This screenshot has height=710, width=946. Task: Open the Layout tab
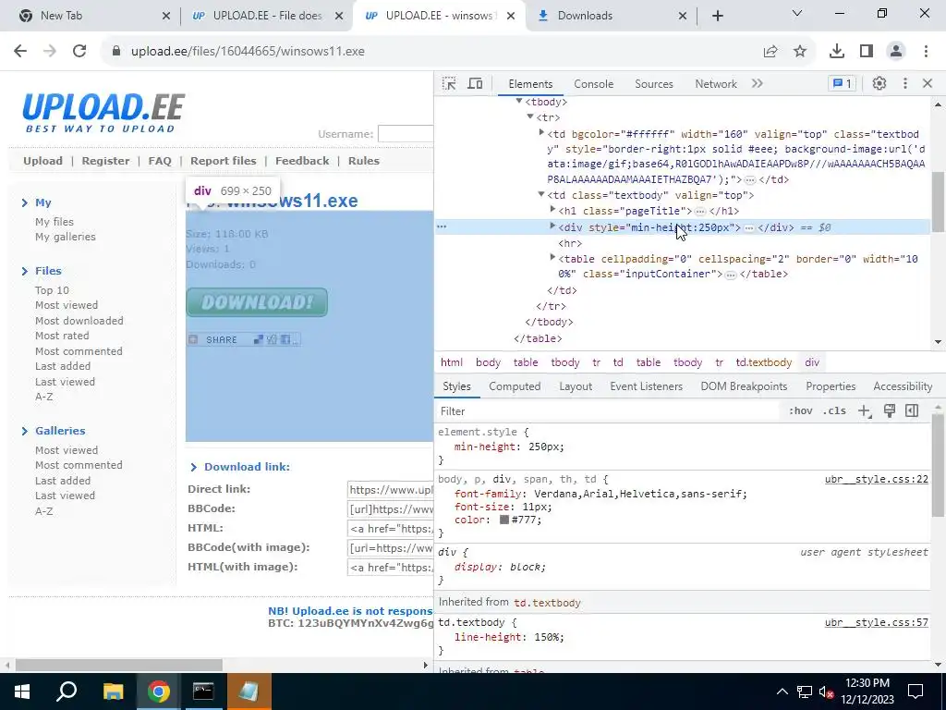tap(576, 386)
